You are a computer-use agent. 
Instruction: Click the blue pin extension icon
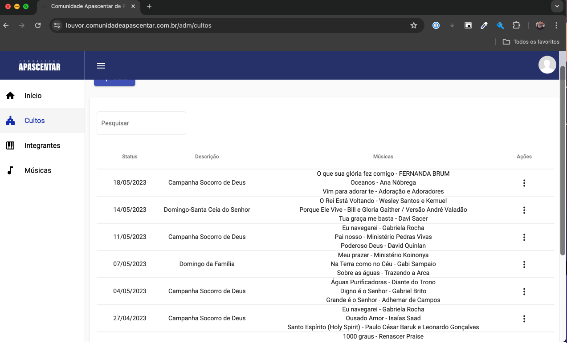[500, 25]
